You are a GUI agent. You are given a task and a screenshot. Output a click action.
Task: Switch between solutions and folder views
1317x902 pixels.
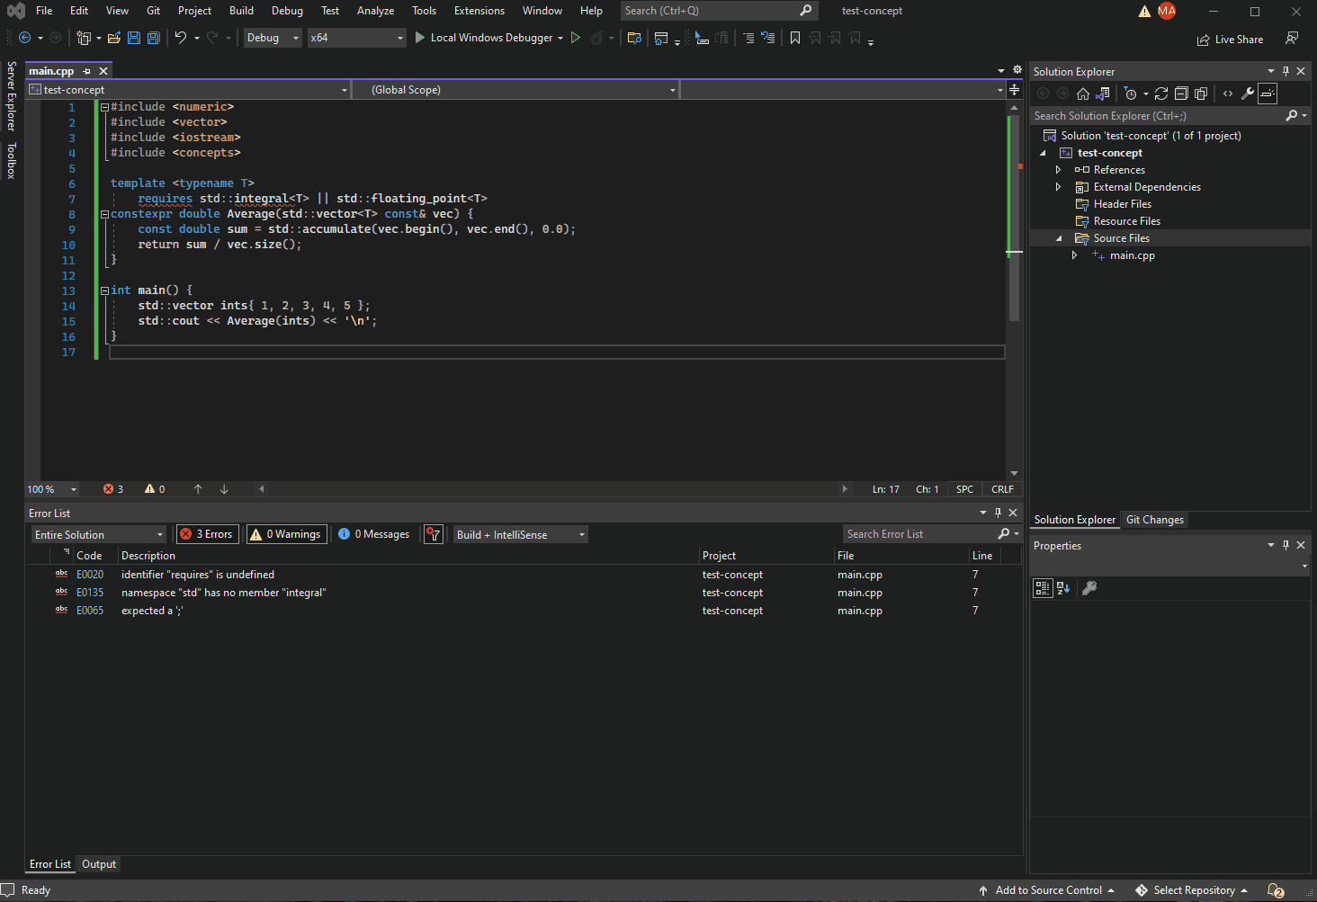[1103, 94]
